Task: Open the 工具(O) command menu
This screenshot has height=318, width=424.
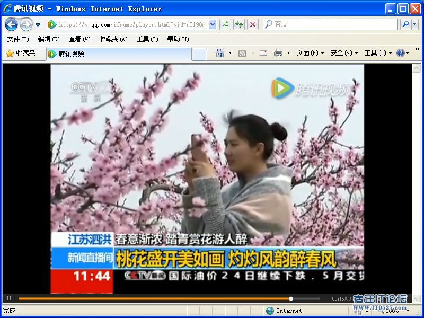Action: 378,53
